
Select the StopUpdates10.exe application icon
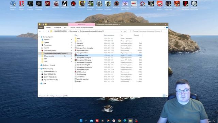coord(76,50)
